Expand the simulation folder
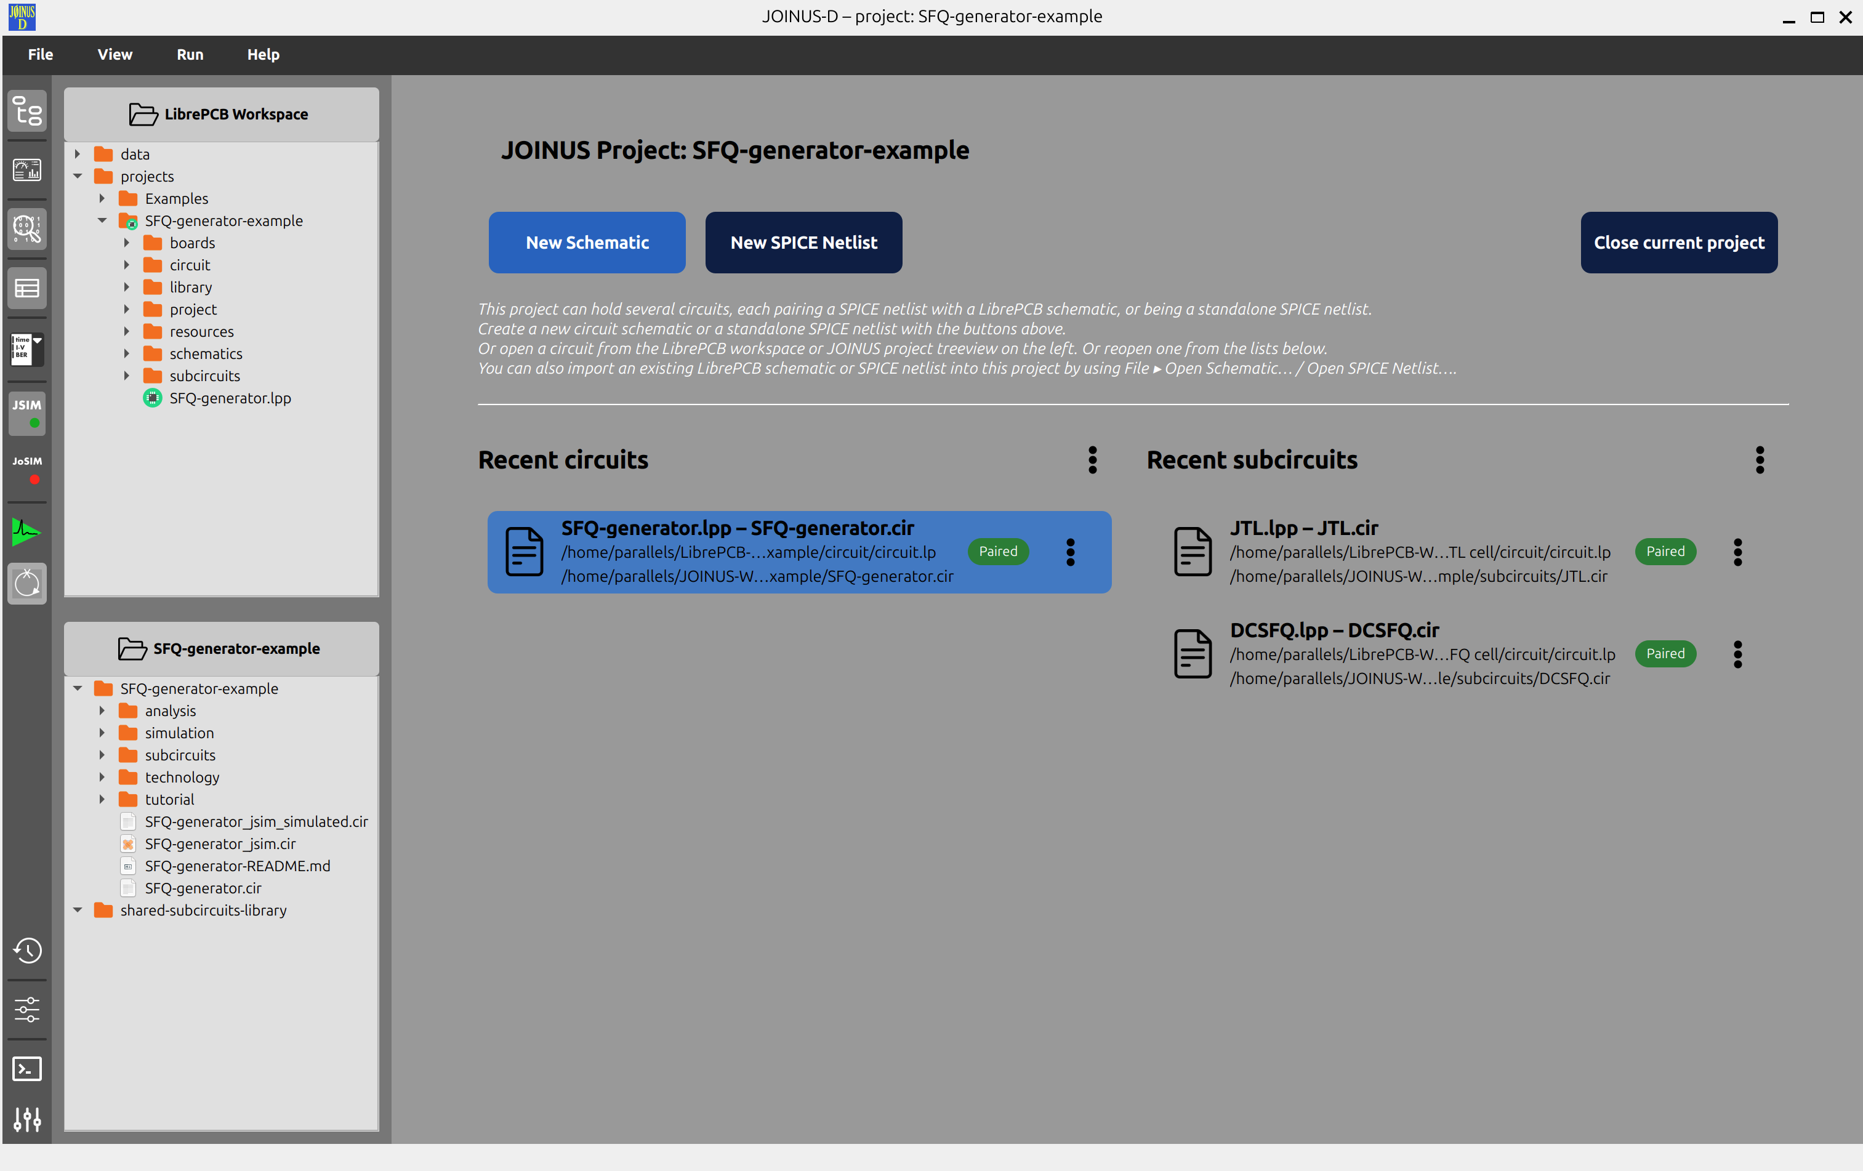This screenshot has height=1171, width=1863. 102,733
